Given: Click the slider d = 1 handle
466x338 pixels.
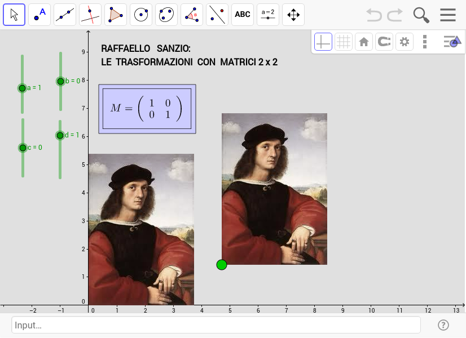Looking at the screenshot, I should tap(60, 135).
